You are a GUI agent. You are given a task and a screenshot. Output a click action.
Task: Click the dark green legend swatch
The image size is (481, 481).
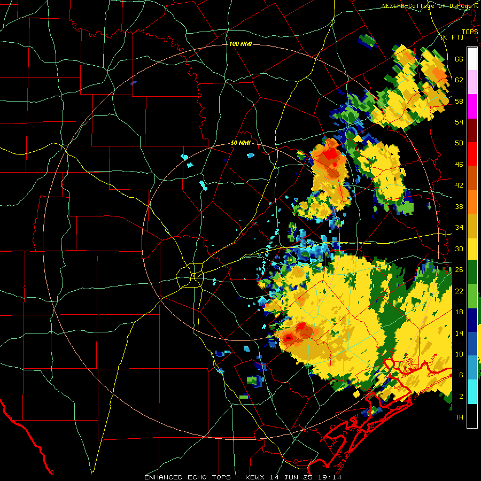(x=472, y=272)
